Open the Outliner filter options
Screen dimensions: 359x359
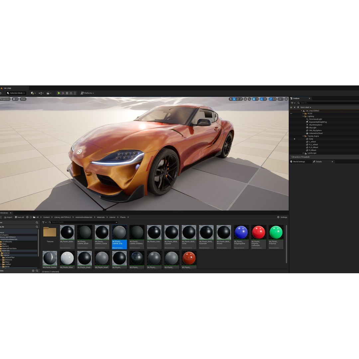click(x=293, y=103)
